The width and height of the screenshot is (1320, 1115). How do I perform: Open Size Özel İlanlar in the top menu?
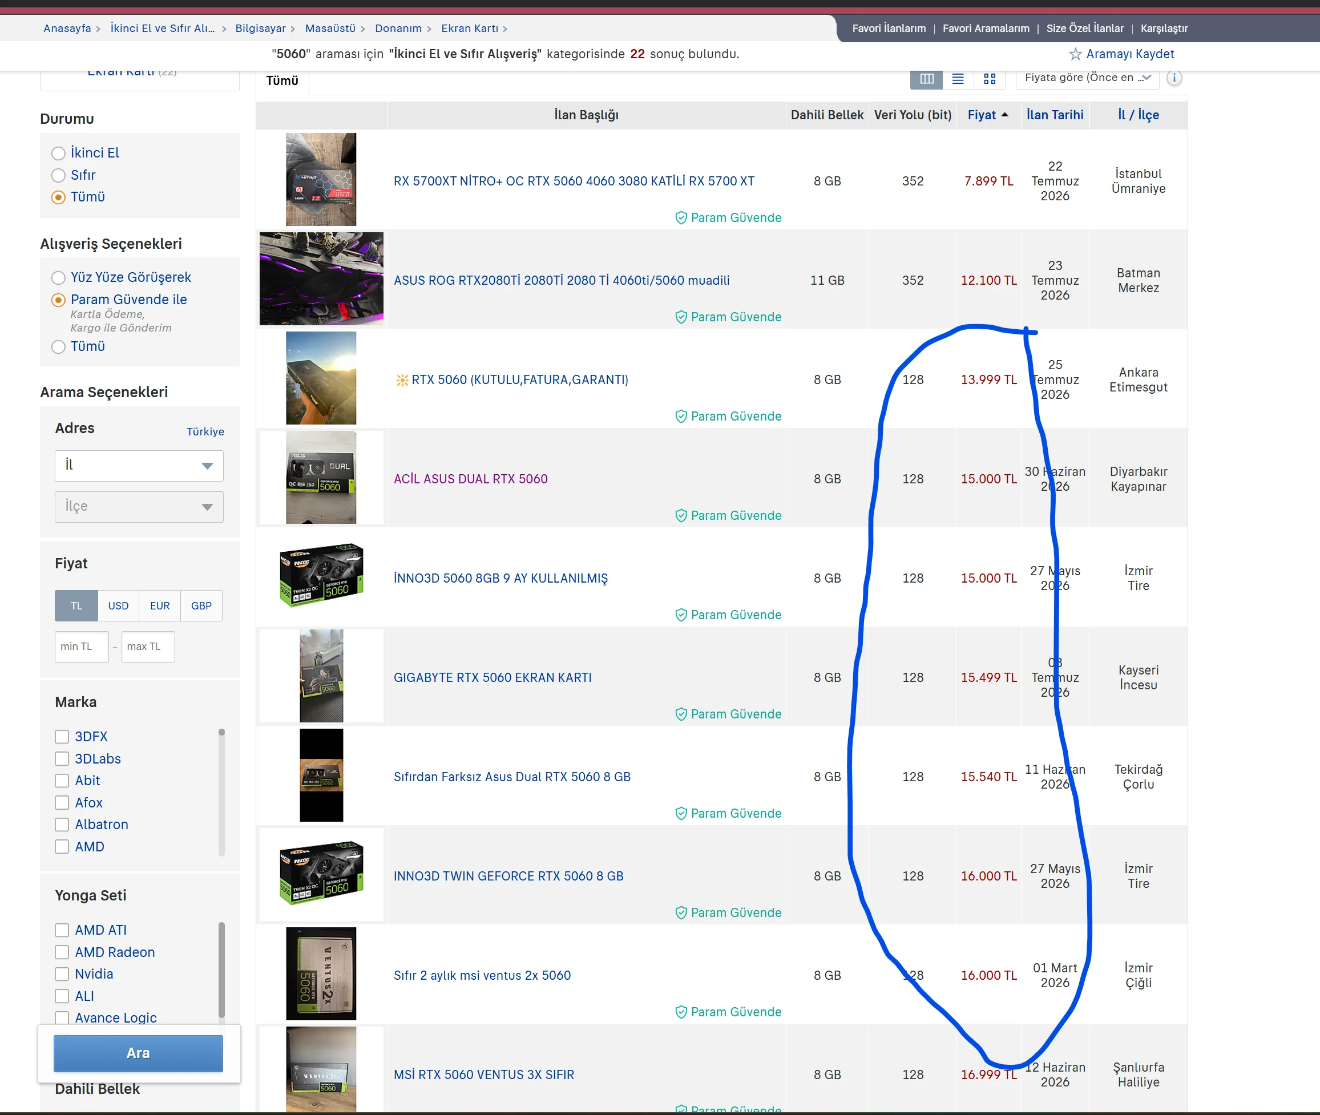[1085, 29]
